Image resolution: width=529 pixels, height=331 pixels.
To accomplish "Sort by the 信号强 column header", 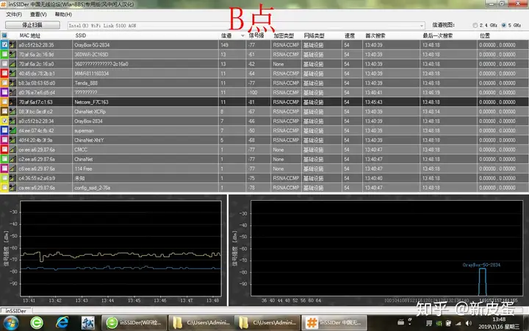I will click(x=258, y=35).
